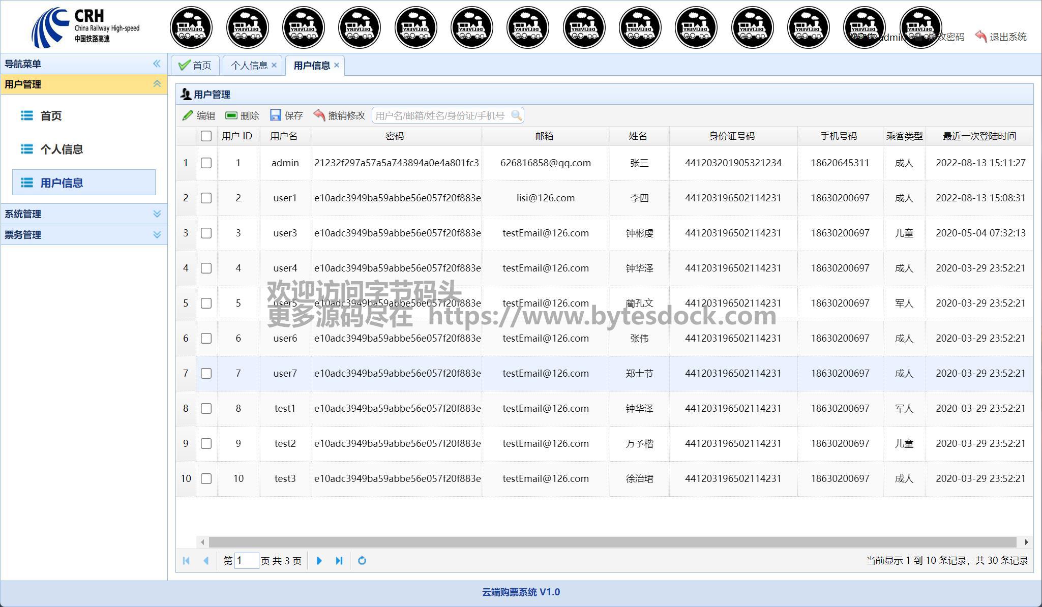Jump to last page arrow
Image resolution: width=1042 pixels, height=607 pixels.
[339, 560]
